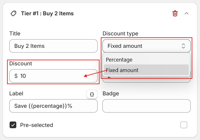Insert a variable with the {} button
Screen dimensions: 200x140
(92, 94)
